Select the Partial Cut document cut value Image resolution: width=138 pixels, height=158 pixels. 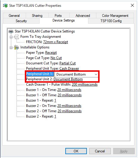pos(67,63)
